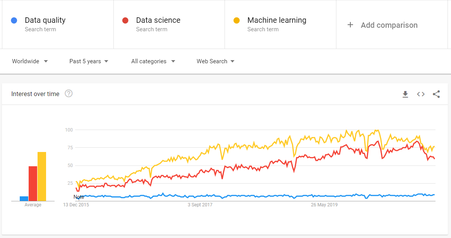Click the yellow Machine learning dot
This screenshot has width=451, height=238.
tap(237, 20)
